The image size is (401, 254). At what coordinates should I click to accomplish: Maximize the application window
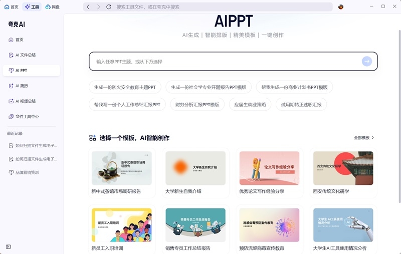[x=383, y=7]
